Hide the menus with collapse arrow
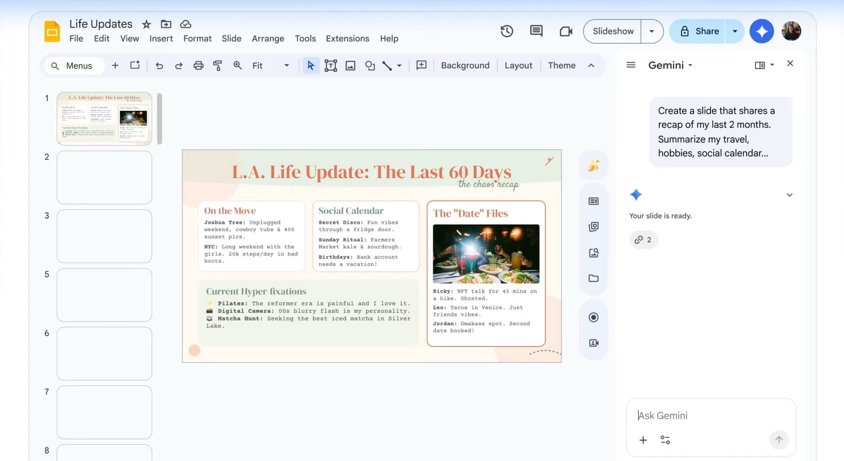Viewport: 844px width, 461px height. click(x=591, y=65)
